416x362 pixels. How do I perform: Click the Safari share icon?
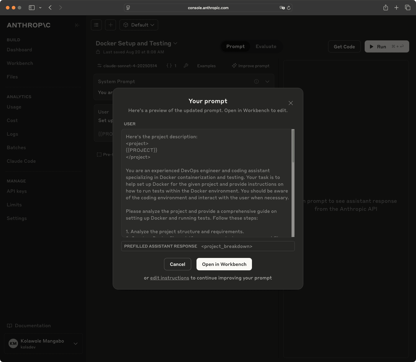point(386,8)
